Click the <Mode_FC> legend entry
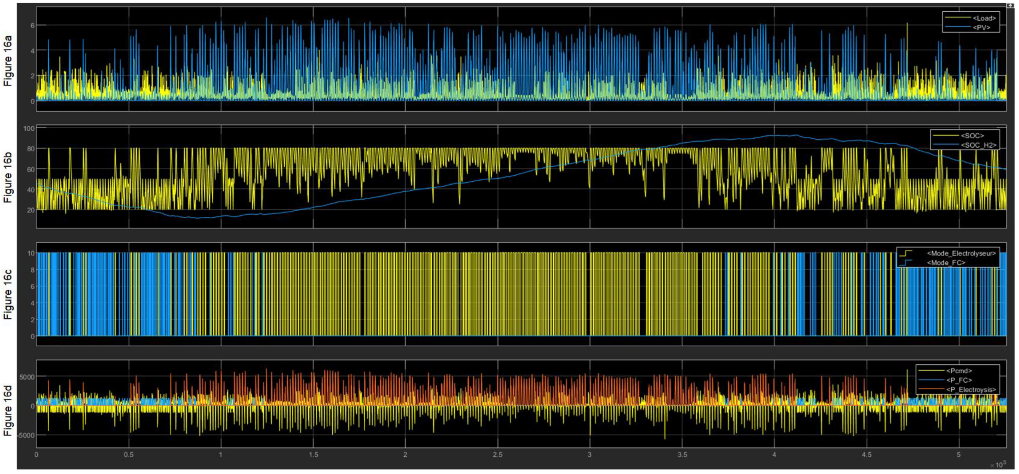The width and height of the screenshot is (1019, 474). [x=946, y=262]
